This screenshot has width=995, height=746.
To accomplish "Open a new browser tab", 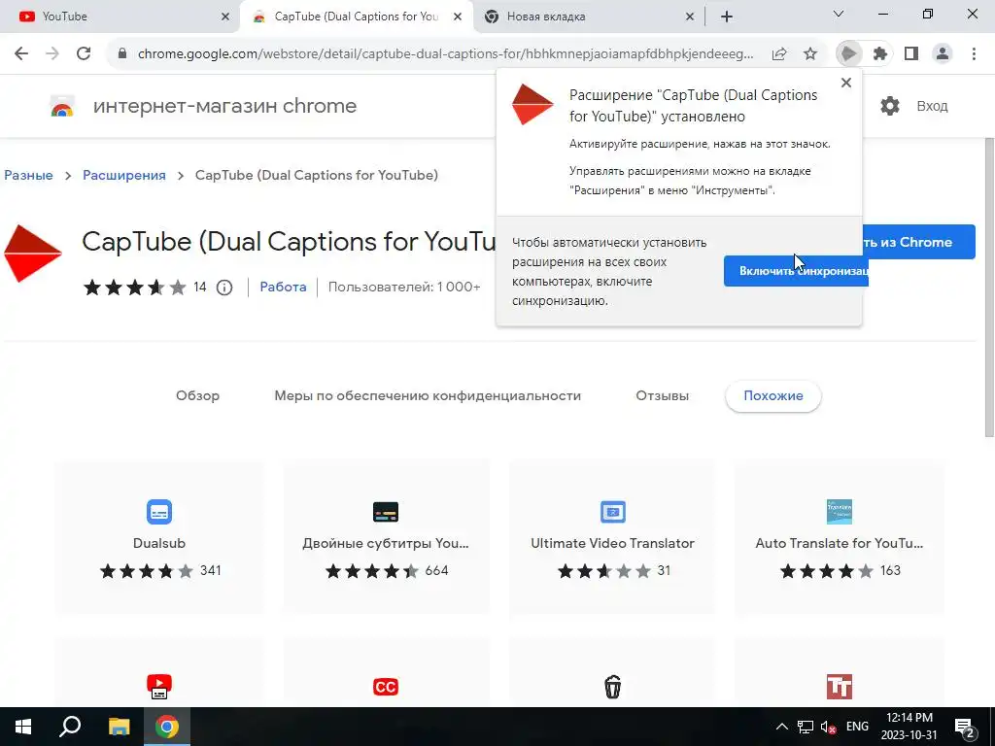I will click(x=727, y=17).
